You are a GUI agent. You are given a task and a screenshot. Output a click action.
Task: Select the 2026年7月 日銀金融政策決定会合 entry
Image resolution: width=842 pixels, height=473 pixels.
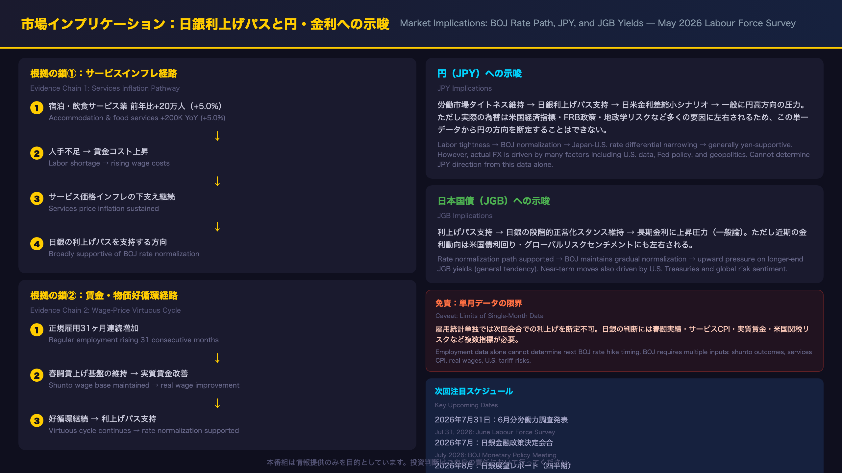coord(494,442)
